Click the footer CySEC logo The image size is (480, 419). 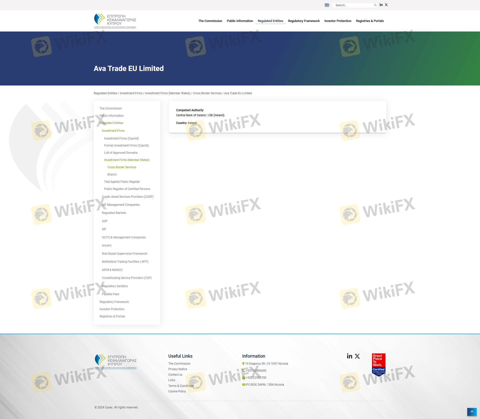[115, 361]
